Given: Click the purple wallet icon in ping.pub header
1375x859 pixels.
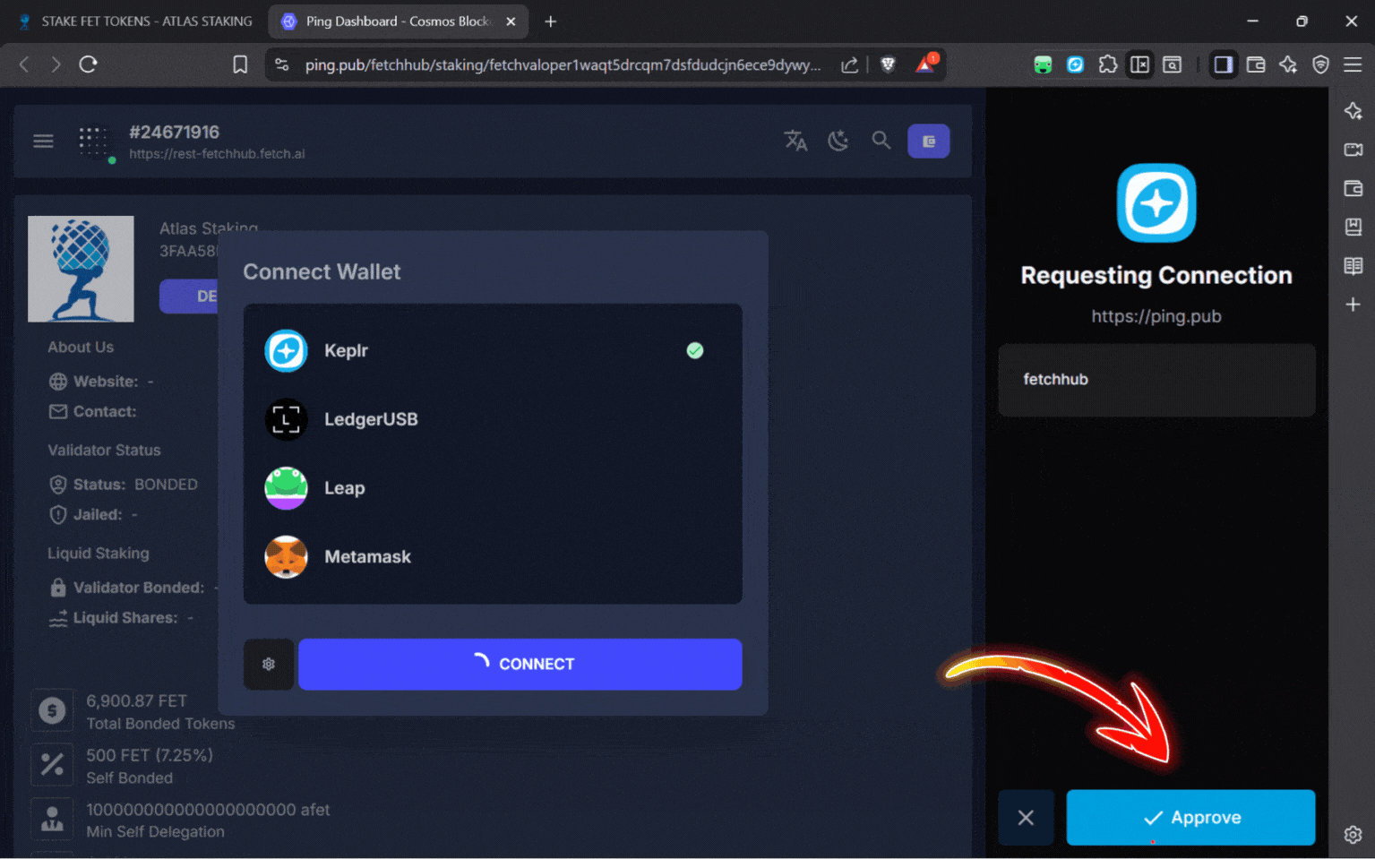Looking at the screenshot, I should (928, 141).
